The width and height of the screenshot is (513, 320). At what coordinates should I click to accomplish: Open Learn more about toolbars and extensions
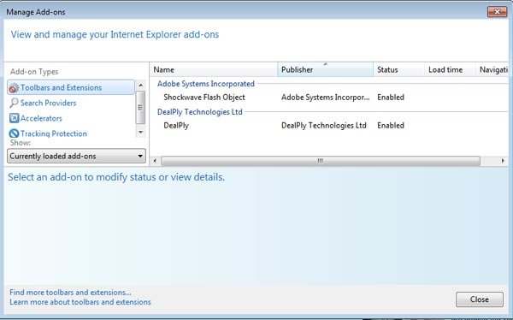click(x=80, y=302)
